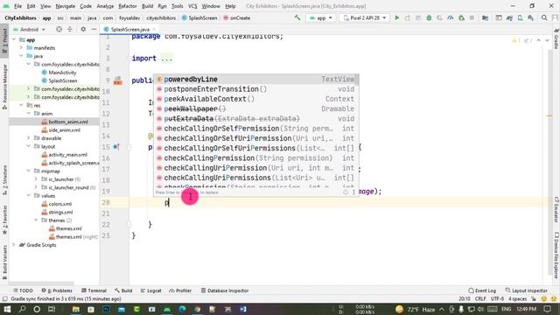This screenshot has height=315, width=560.
Task: Select peekAvailableContext() suggestion
Action: click(256, 99)
